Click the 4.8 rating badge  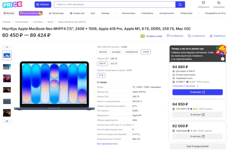tap(142, 36)
